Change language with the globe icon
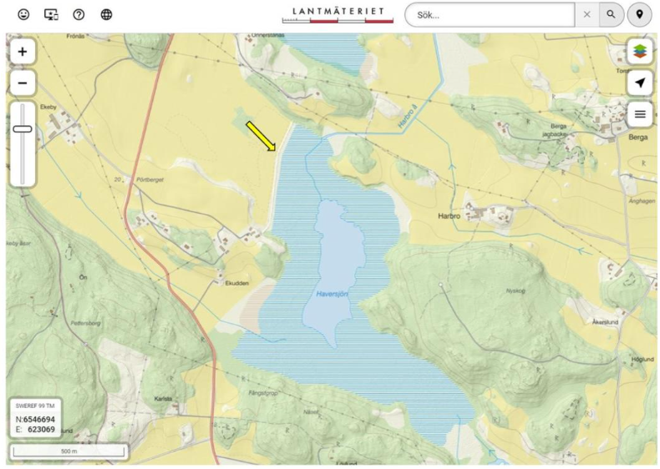This screenshot has height=469, width=660. click(x=106, y=15)
